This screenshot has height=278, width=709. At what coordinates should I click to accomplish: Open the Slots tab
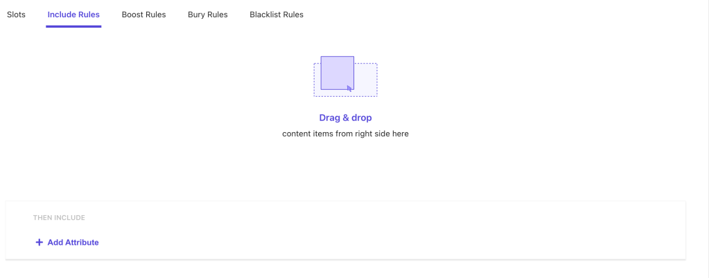point(16,15)
